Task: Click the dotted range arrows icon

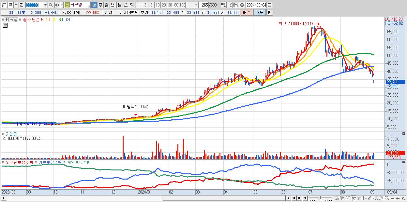Action: point(348,198)
